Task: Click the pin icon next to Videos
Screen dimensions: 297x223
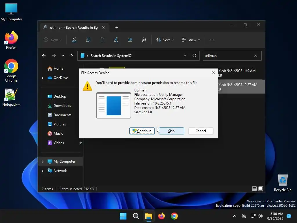Action: point(80,143)
